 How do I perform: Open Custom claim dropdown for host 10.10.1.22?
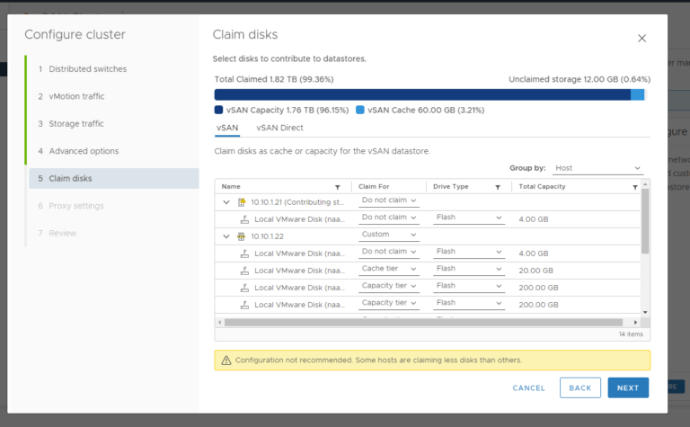tap(389, 235)
